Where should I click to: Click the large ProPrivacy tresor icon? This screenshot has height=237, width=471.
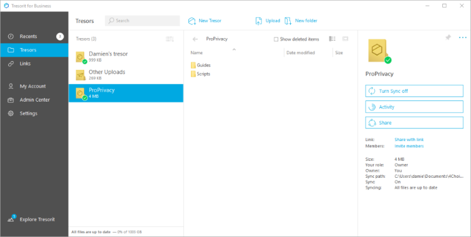(x=379, y=51)
